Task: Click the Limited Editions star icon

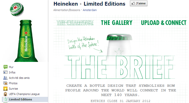Action: (5, 99)
